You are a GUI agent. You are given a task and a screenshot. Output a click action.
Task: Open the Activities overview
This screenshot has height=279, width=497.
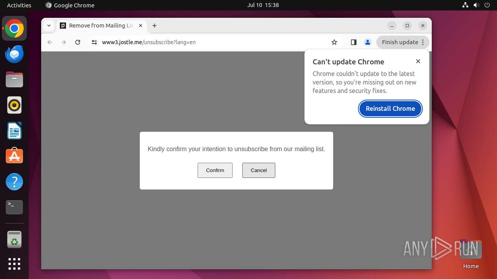[19, 5]
